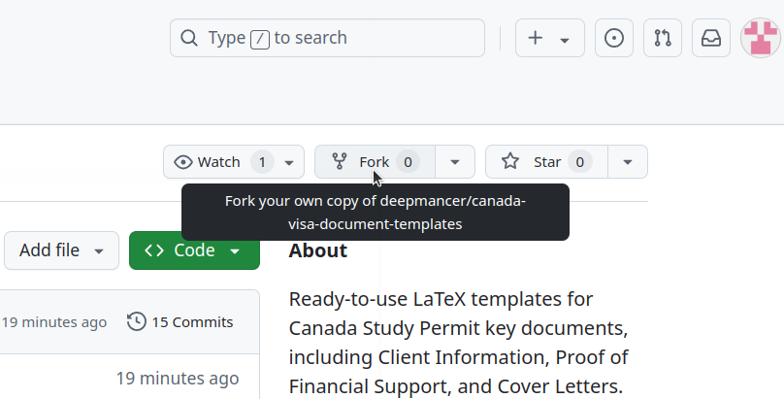Open the green Code dropdown

[x=194, y=250]
